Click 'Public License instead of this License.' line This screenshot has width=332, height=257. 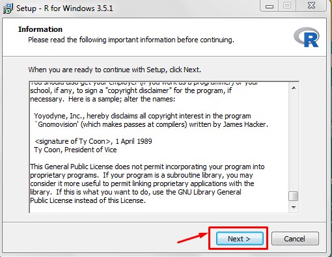pos(88,200)
